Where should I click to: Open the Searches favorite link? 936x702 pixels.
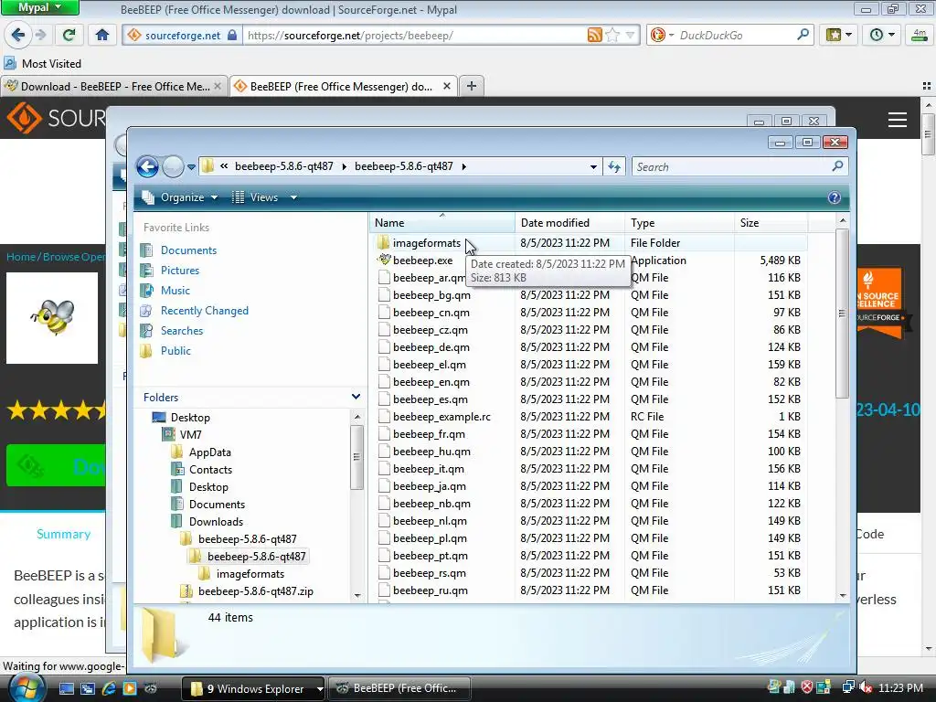tap(182, 331)
